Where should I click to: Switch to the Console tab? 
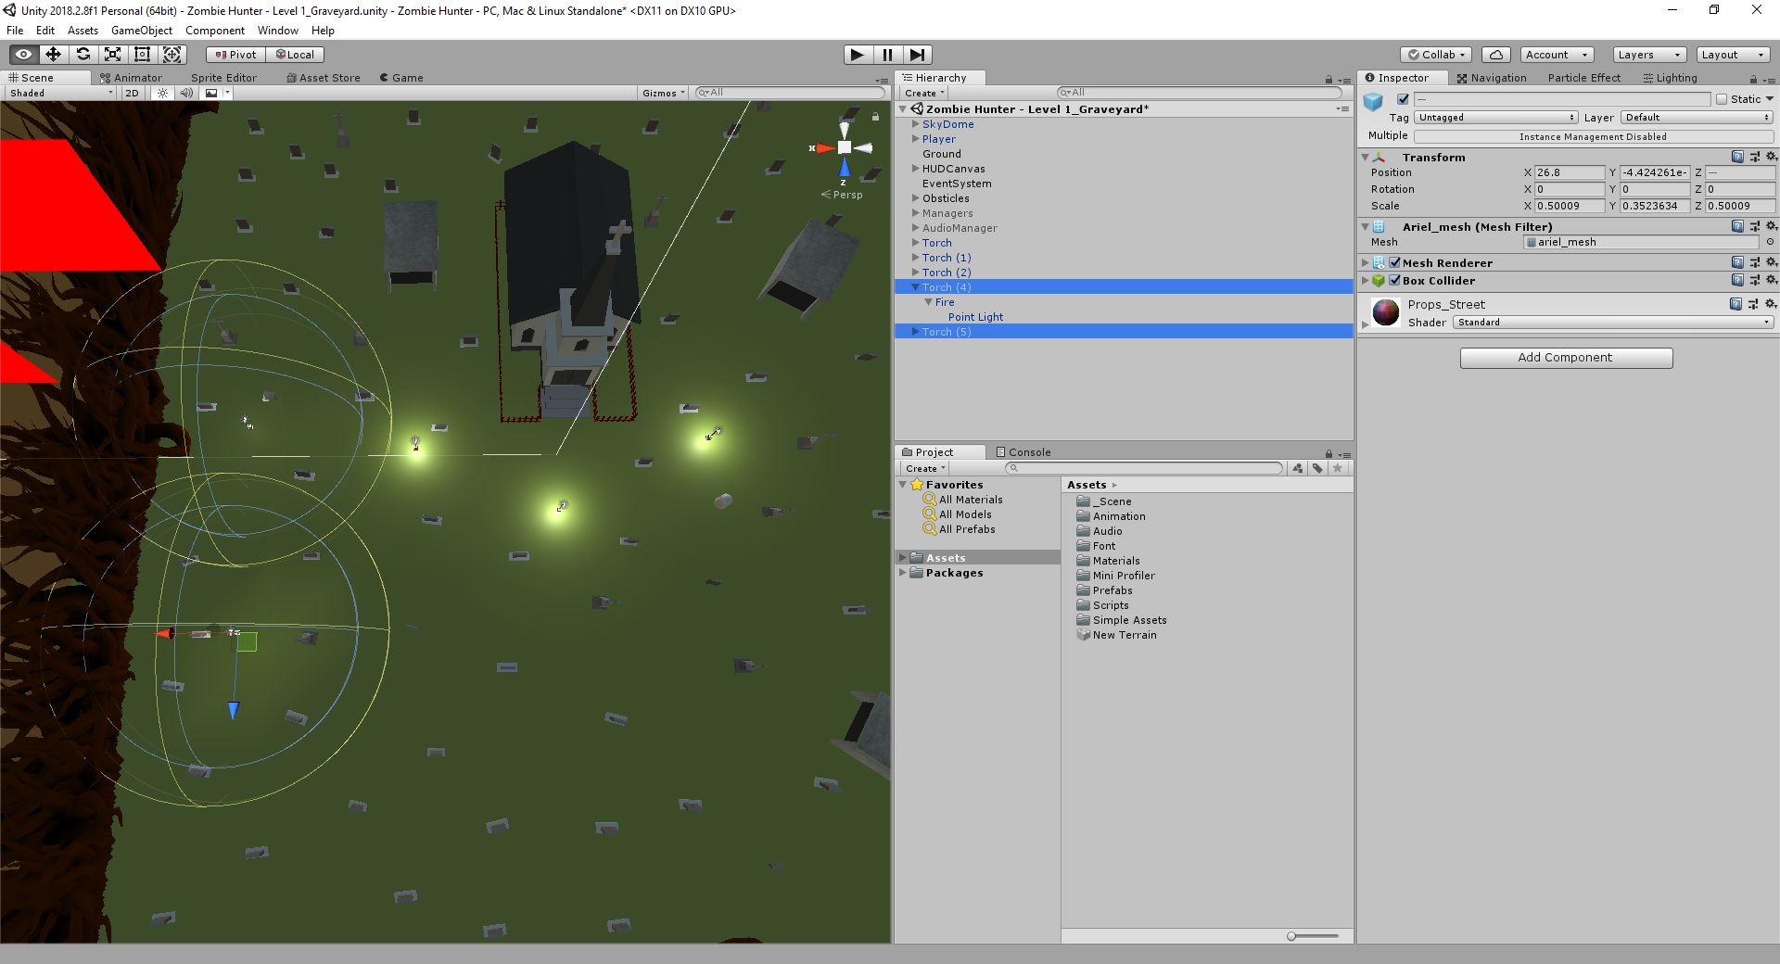tap(1023, 452)
